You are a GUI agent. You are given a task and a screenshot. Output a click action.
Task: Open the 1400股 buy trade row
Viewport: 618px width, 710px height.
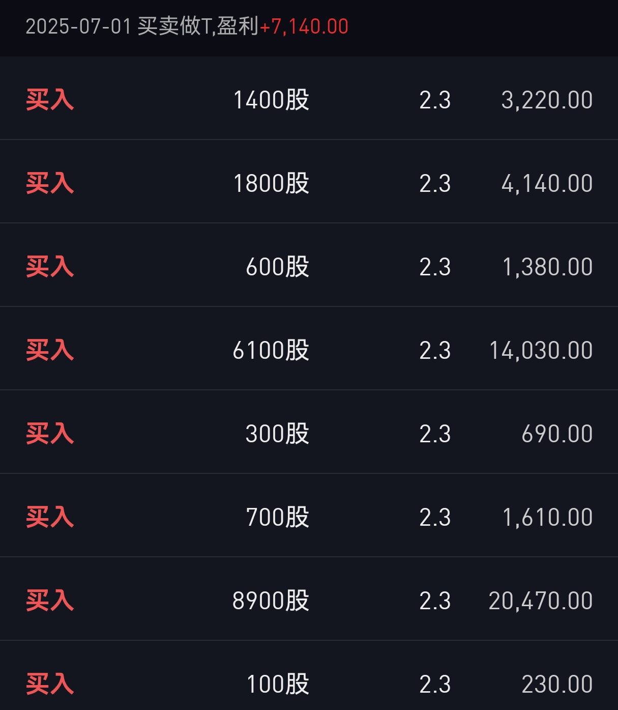tap(309, 98)
